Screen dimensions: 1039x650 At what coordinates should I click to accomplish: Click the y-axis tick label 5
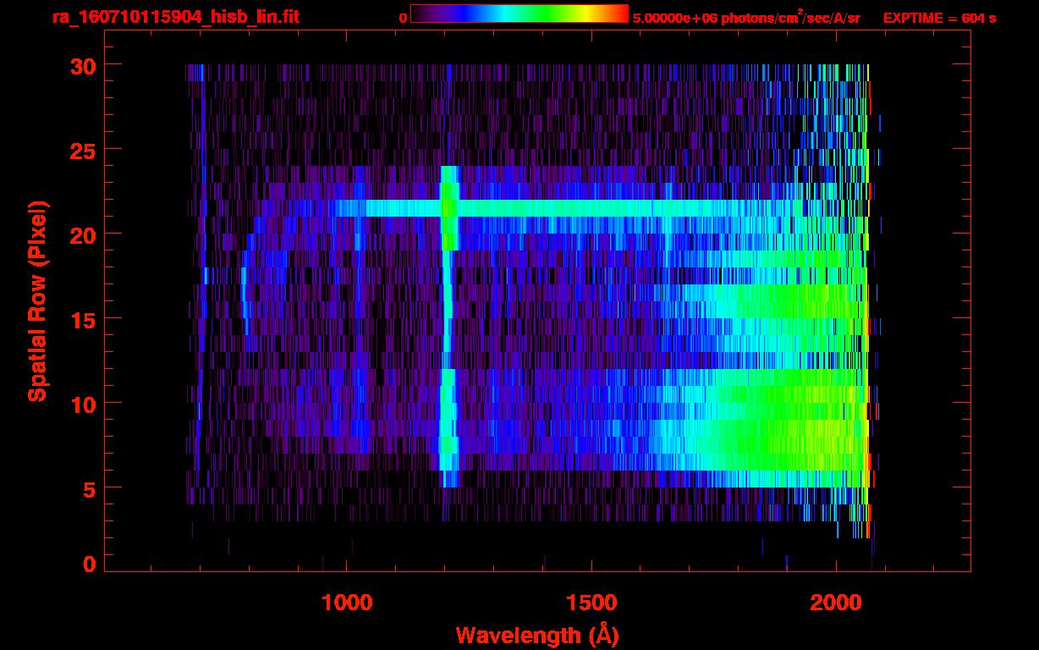(x=88, y=488)
